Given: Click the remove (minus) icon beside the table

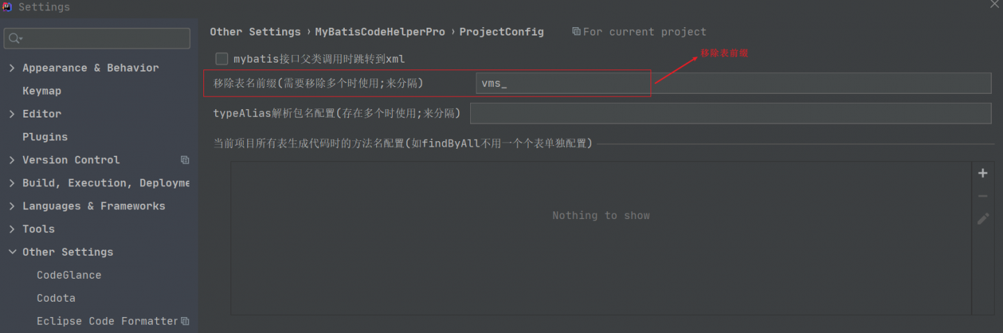Looking at the screenshot, I should pyautogui.click(x=983, y=196).
